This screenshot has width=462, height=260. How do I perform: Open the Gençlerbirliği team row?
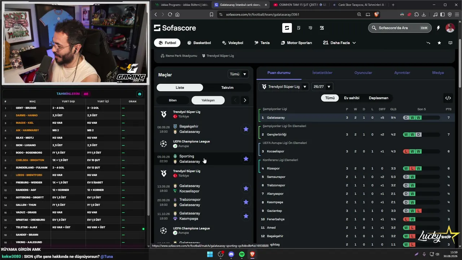pyautogui.click(x=356, y=134)
